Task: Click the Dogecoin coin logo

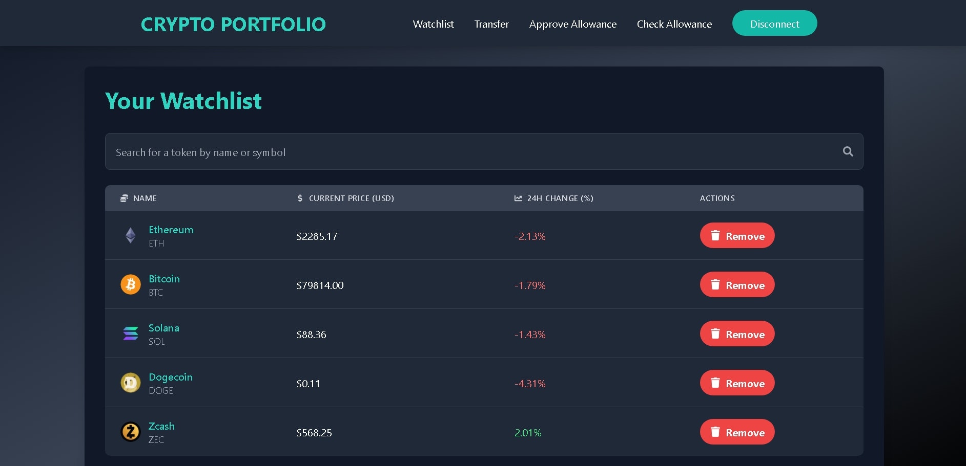Action: [x=131, y=383]
